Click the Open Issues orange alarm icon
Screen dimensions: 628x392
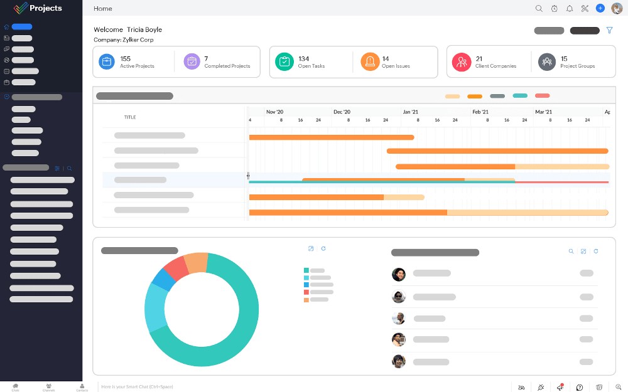pyautogui.click(x=370, y=61)
